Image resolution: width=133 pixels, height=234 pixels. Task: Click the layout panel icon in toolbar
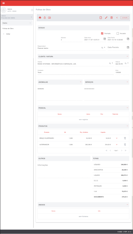49,18
